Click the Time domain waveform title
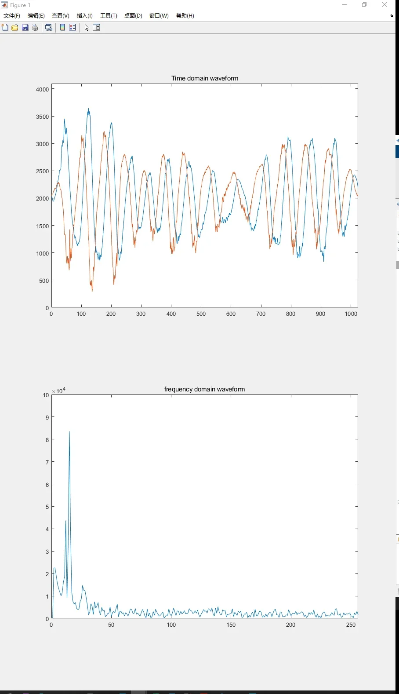Viewport: 399px width, 694px height. coord(205,78)
